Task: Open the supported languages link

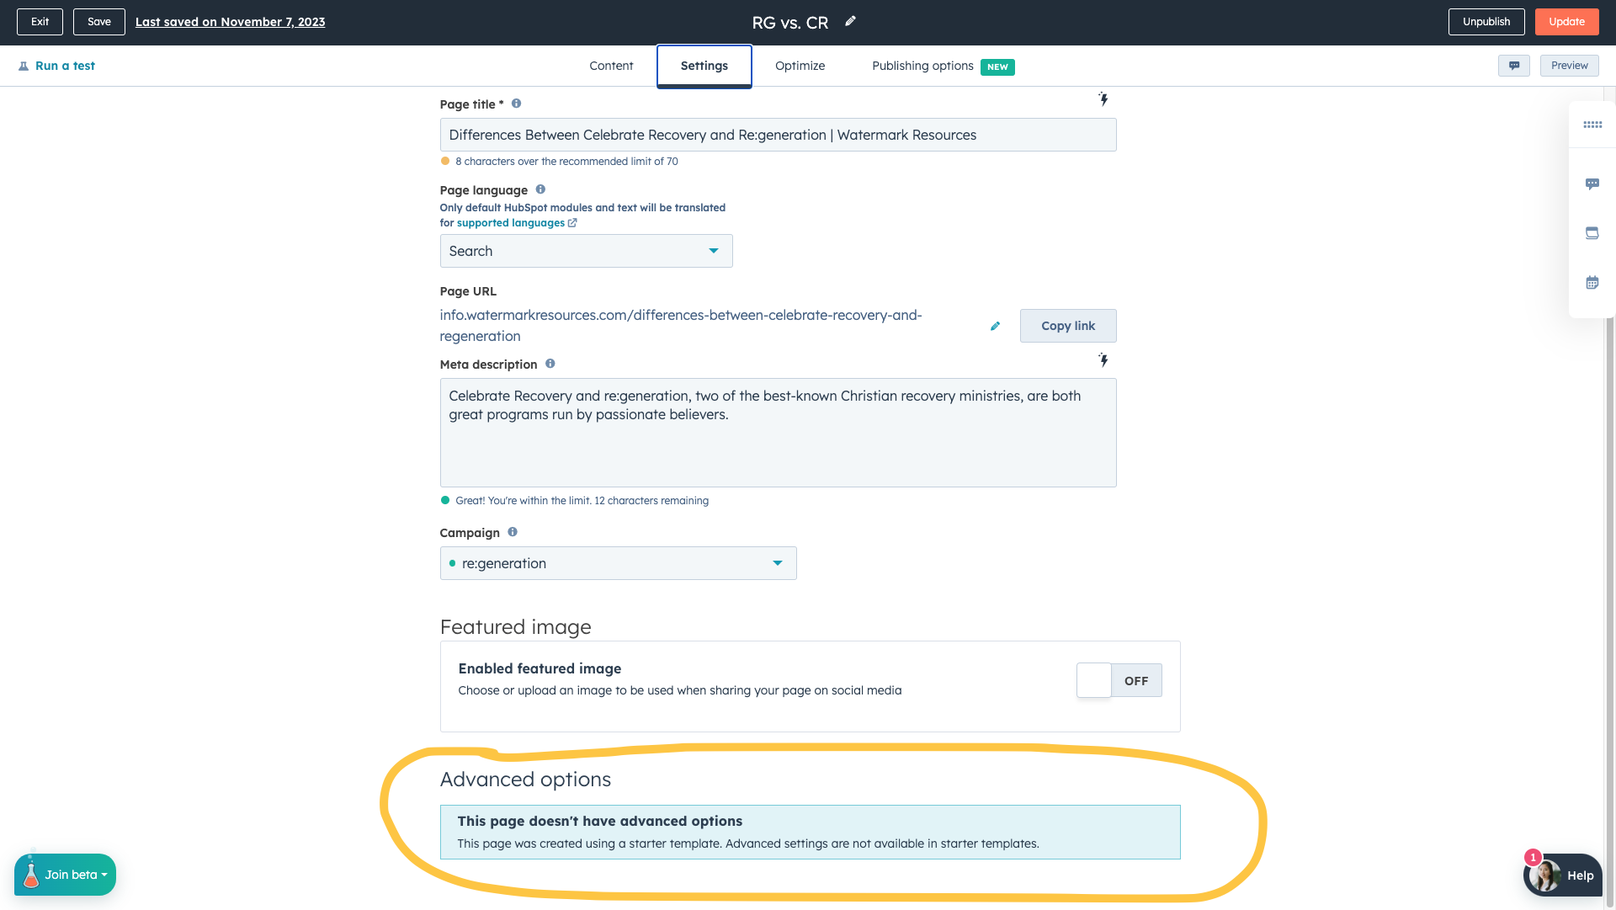Action: pos(510,222)
